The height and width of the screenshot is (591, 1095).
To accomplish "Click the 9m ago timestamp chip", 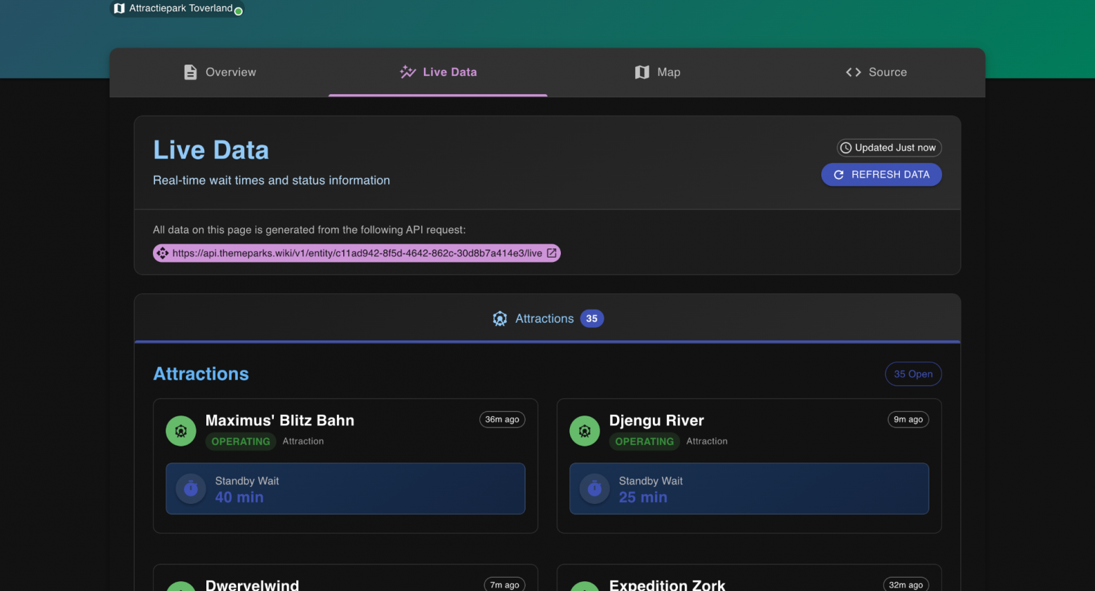I will [x=908, y=420].
